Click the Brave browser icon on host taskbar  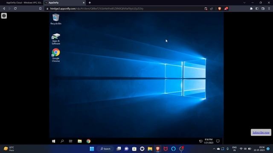pyautogui.click(x=158, y=149)
